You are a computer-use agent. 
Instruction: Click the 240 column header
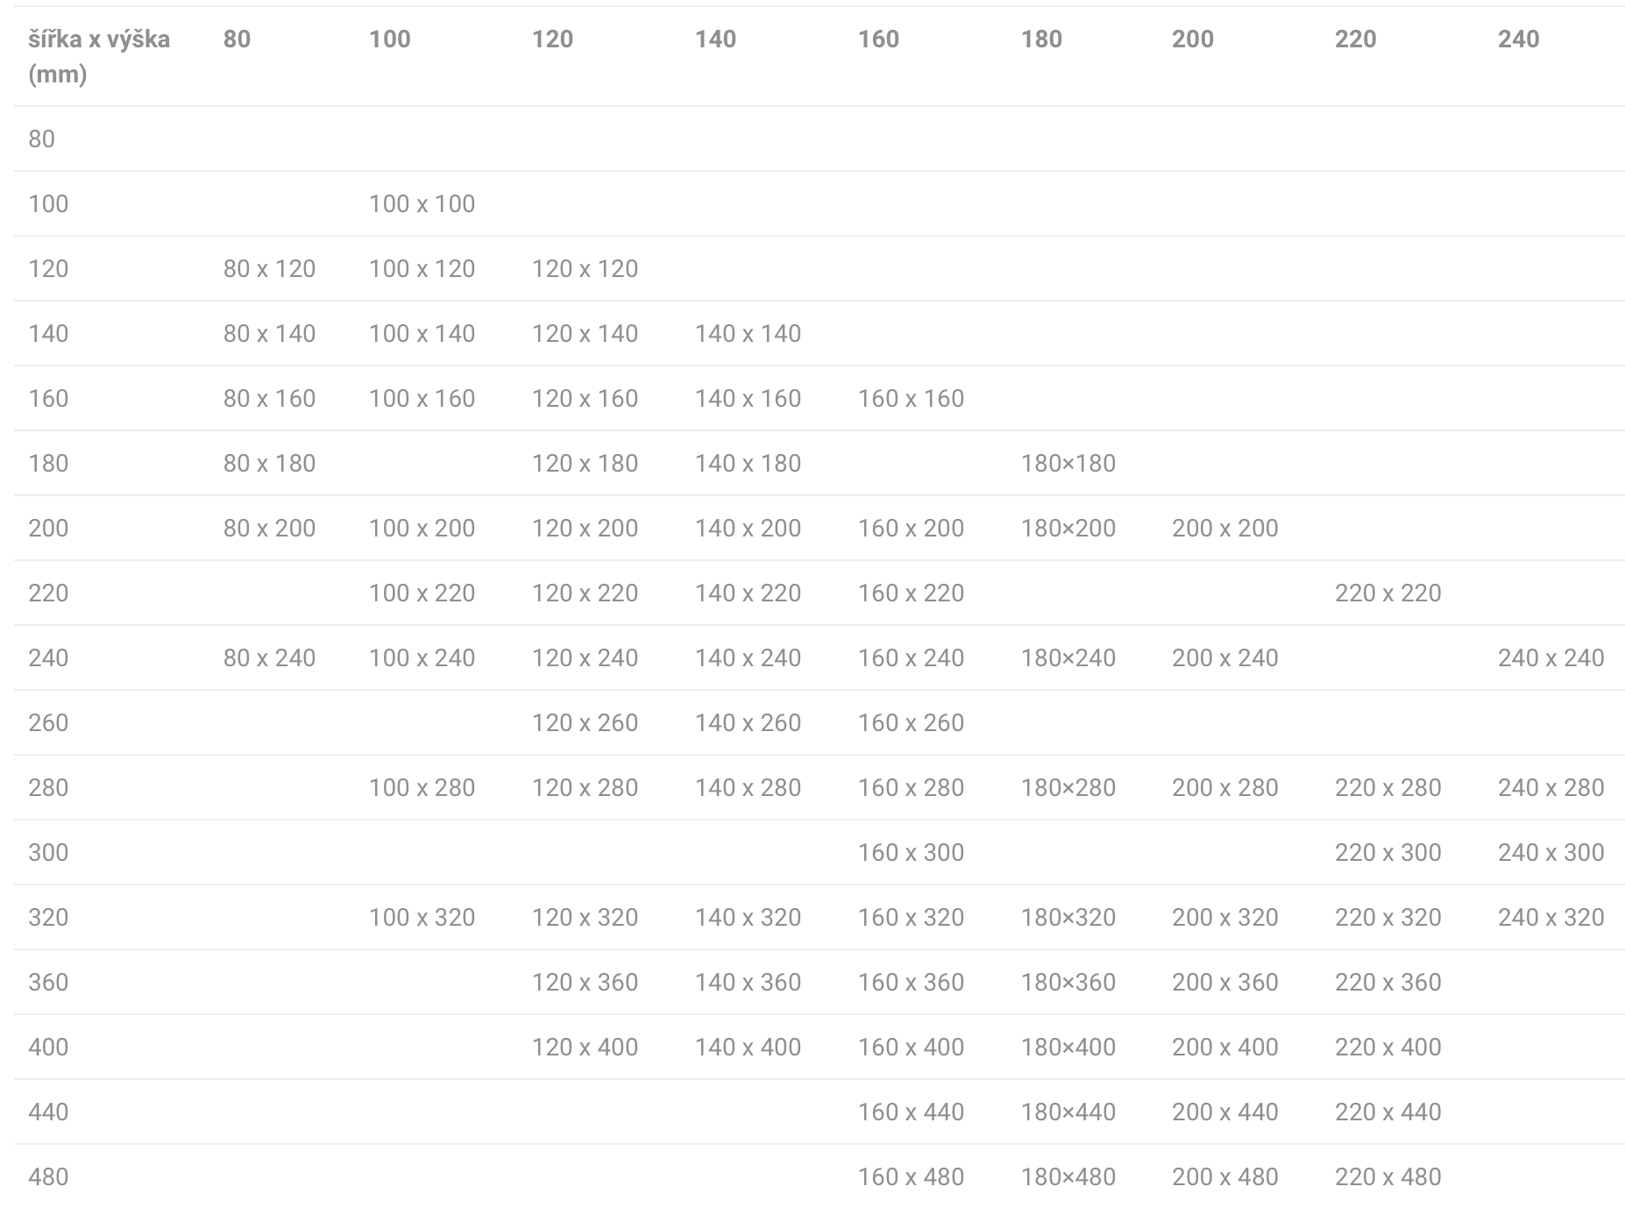coord(1518,39)
